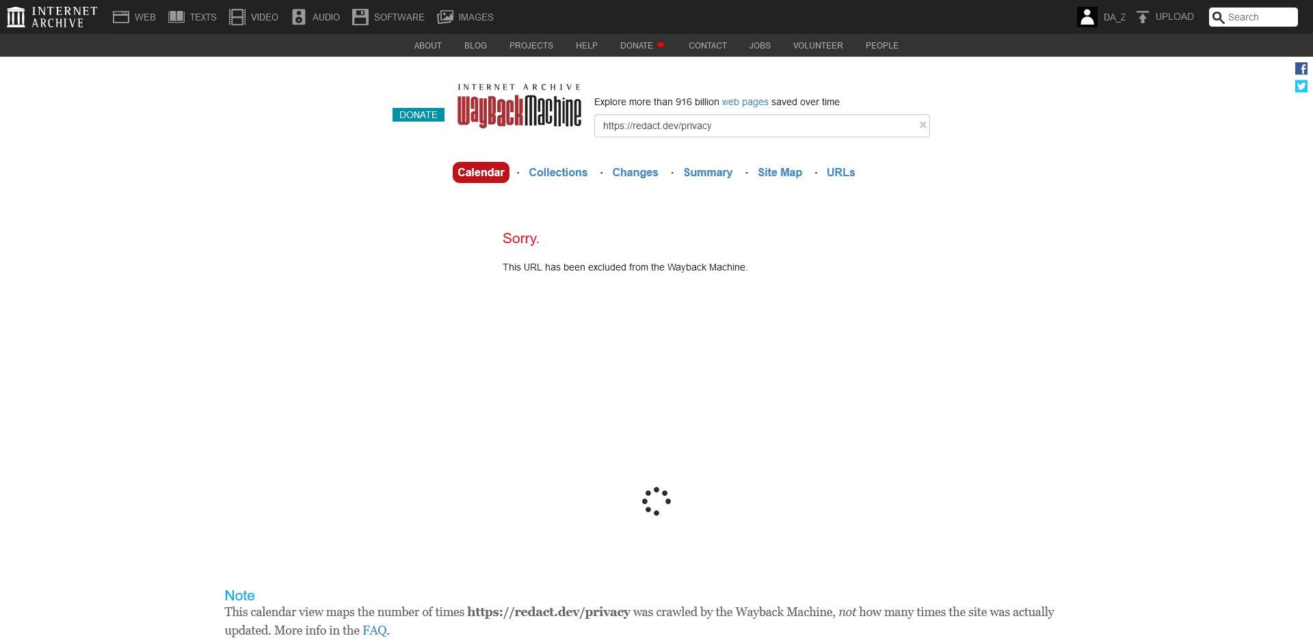This screenshot has height=640, width=1313.
Task: Click the SOFTWARE text label
Action: point(399,17)
